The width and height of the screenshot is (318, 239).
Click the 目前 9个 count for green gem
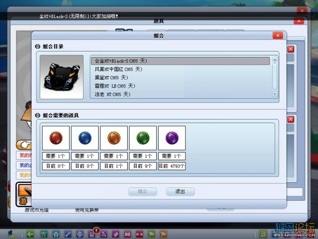pyautogui.click(x=143, y=166)
